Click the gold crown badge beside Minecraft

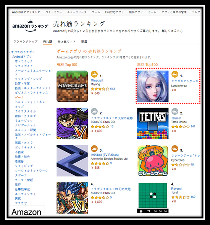(x=94, y=74)
